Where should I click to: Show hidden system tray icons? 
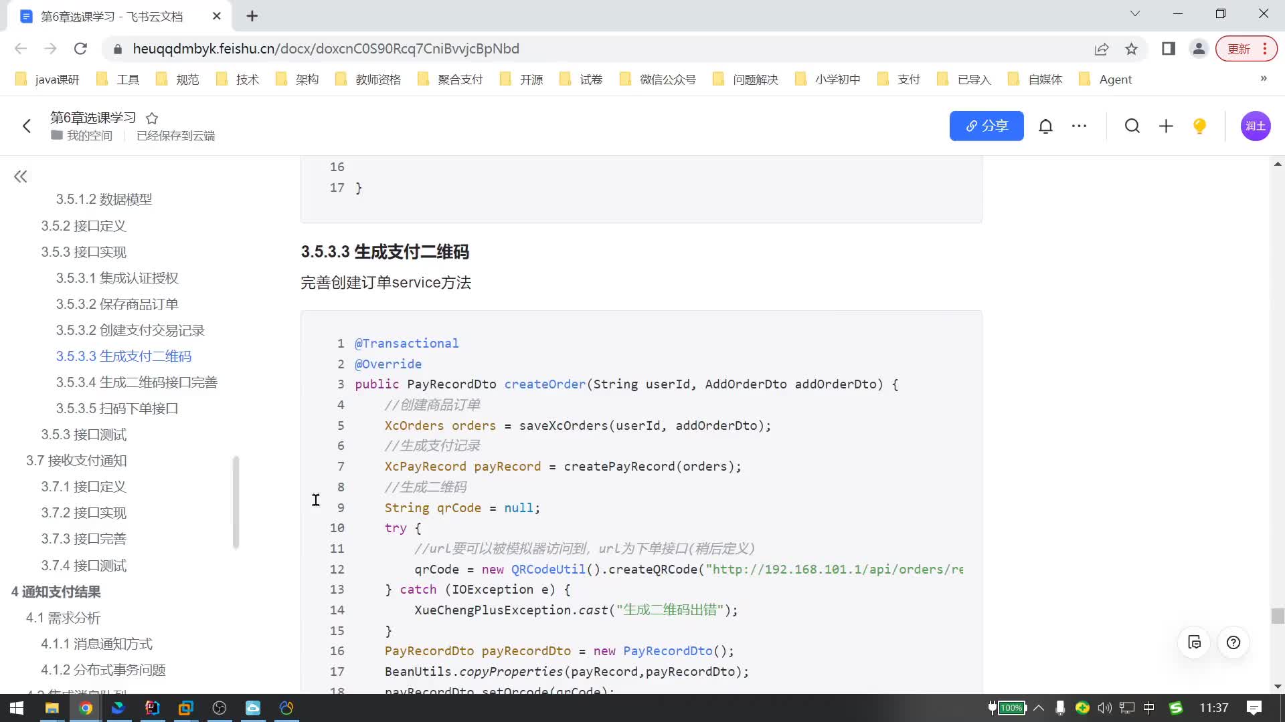pos(1039,708)
